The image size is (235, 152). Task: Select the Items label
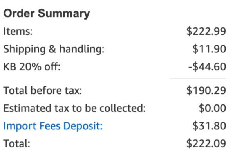click(x=18, y=31)
